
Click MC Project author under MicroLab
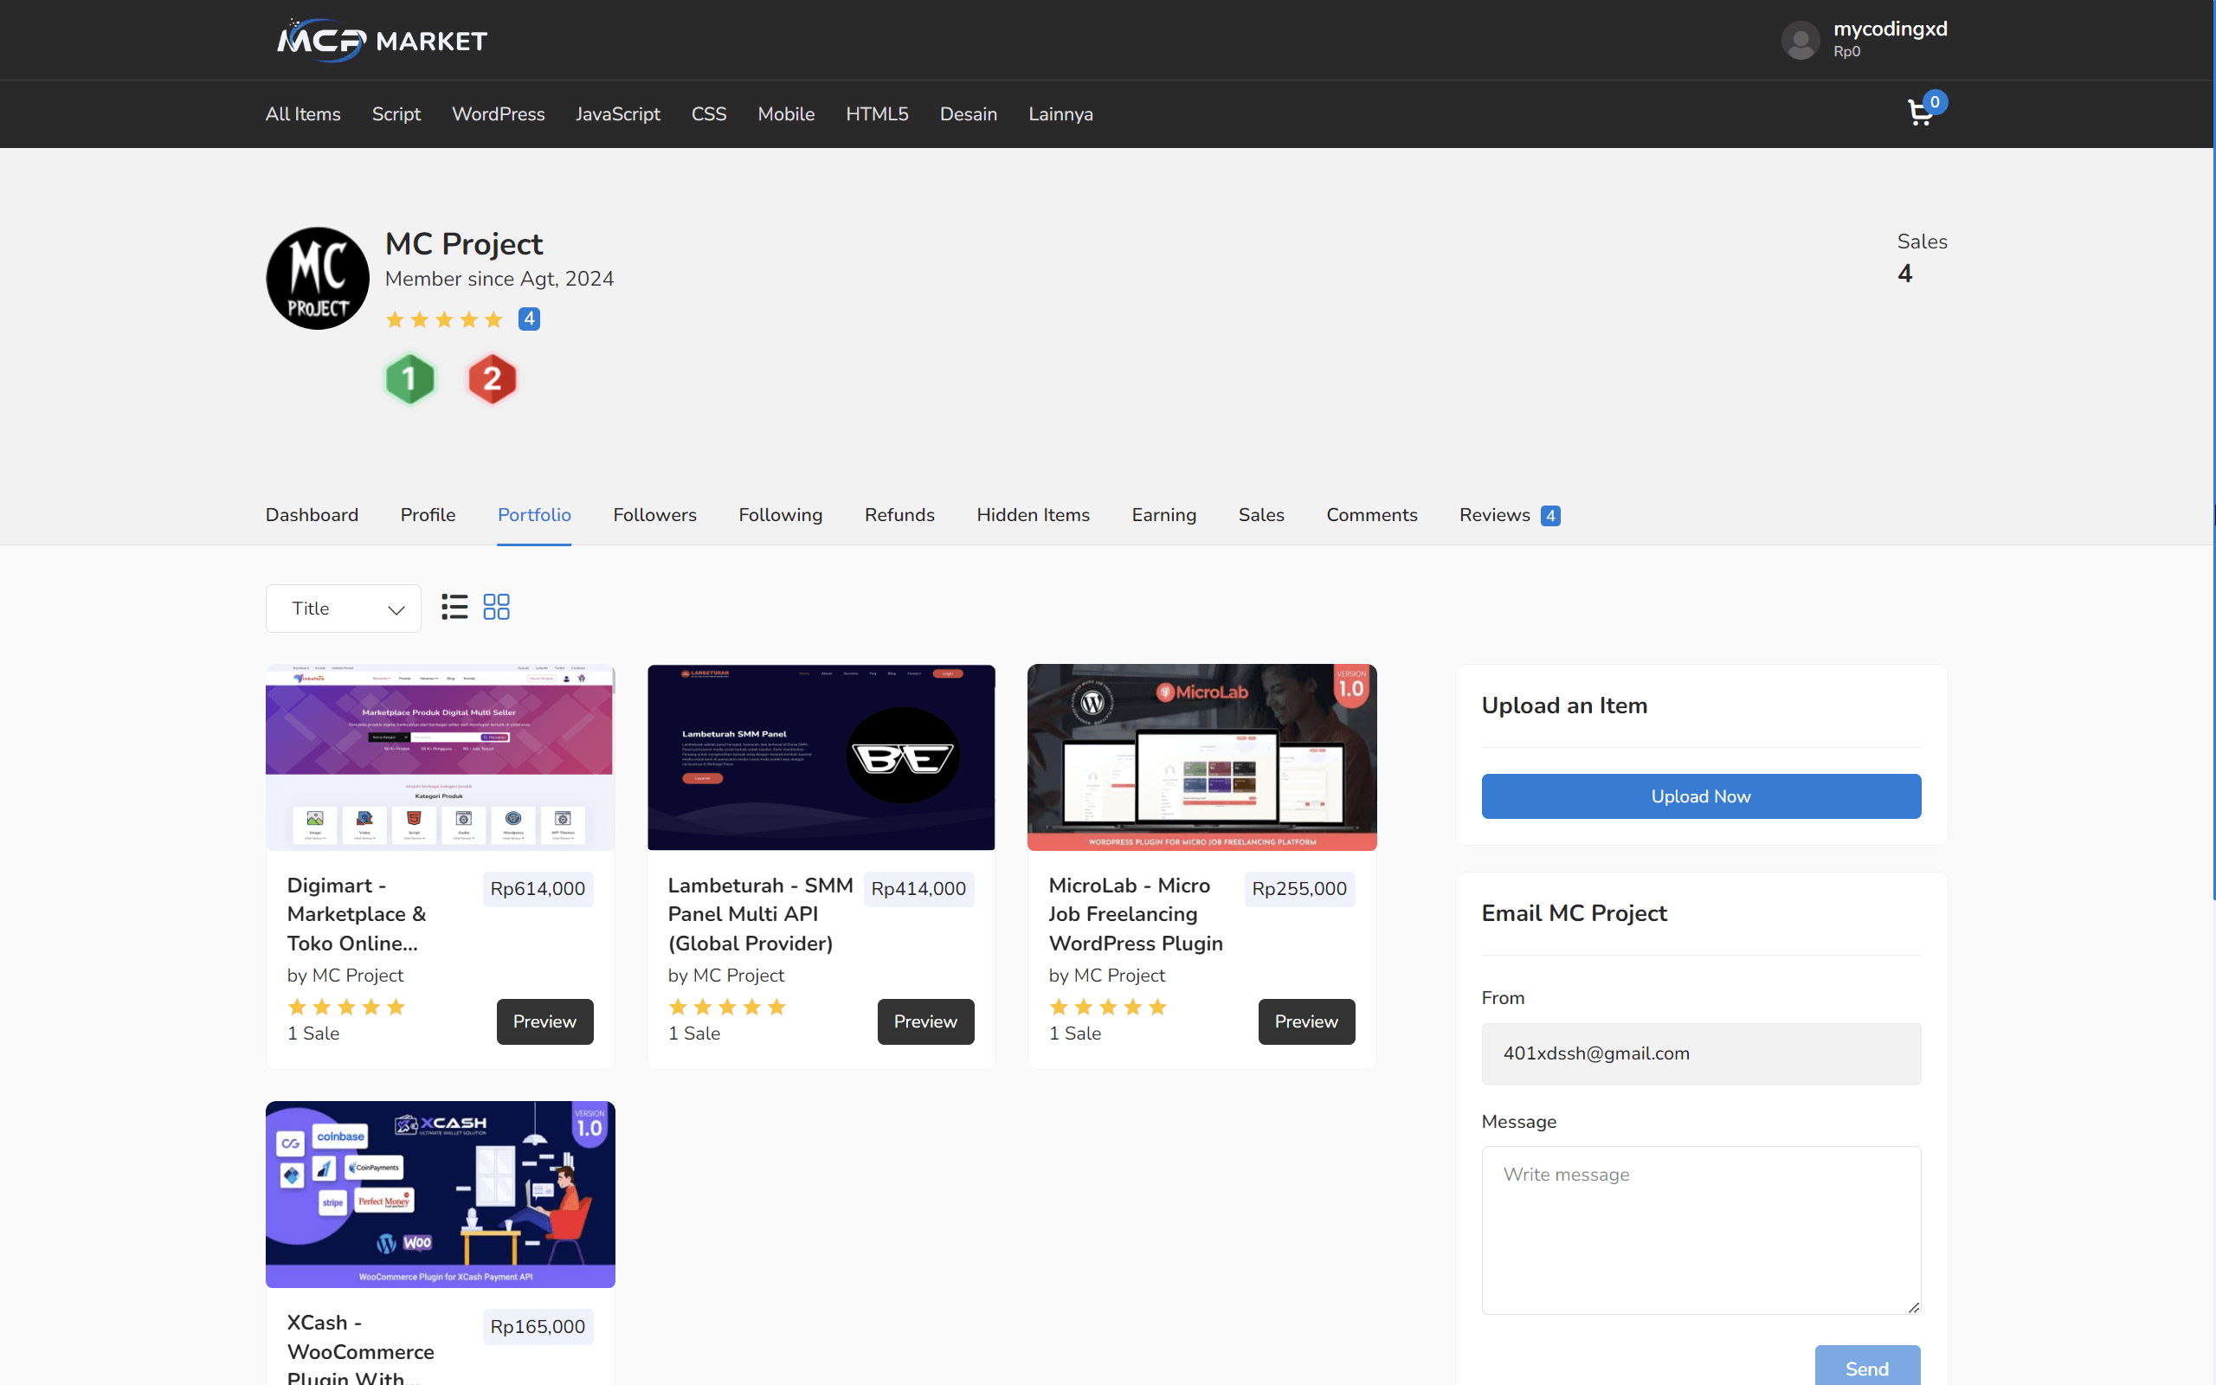1120,976
